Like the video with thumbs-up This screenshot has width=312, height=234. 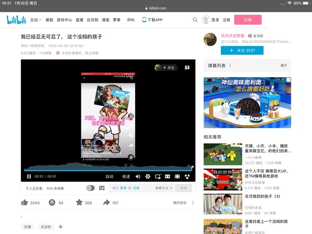click(24, 203)
